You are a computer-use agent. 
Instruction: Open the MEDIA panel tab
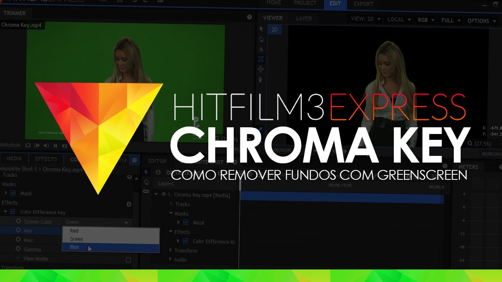click(14, 159)
